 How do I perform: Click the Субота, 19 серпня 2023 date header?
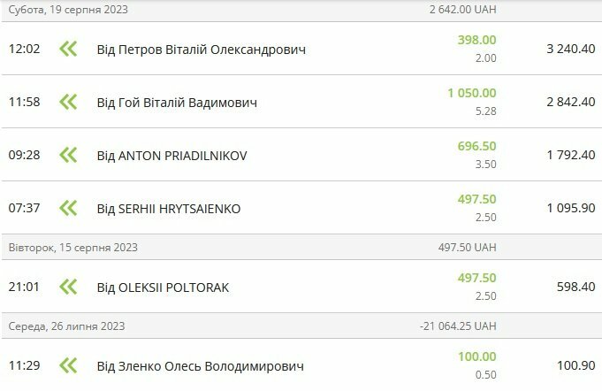click(x=67, y=10)
